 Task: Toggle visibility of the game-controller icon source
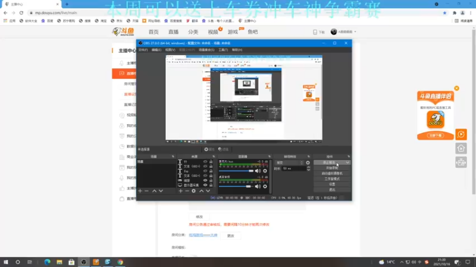coord(205,180)
